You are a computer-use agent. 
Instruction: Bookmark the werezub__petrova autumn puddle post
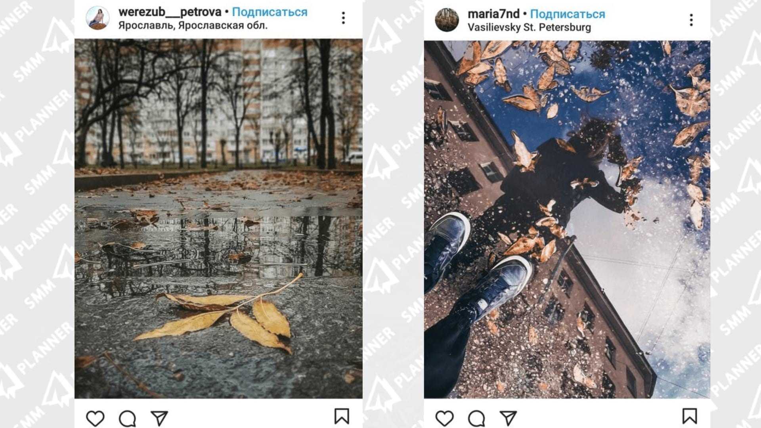click(x=342, y=417)
